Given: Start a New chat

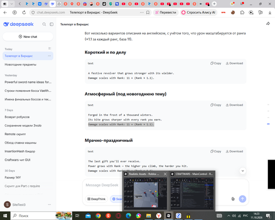Looking at the screenshot, I should [28, 37].
